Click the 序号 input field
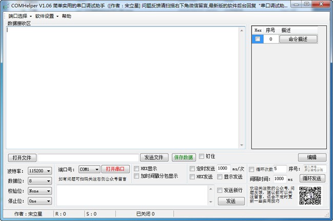 pos(315,169)
